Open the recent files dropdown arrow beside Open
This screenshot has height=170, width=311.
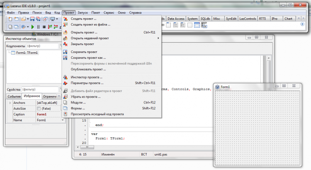[x=28, y=19]
